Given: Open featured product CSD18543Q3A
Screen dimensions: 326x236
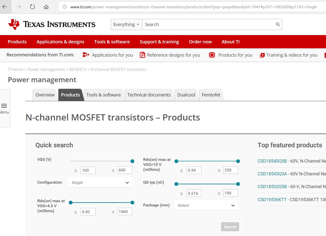Looking at the screenshot, I should pyautogui.click(x=272, y=174).
